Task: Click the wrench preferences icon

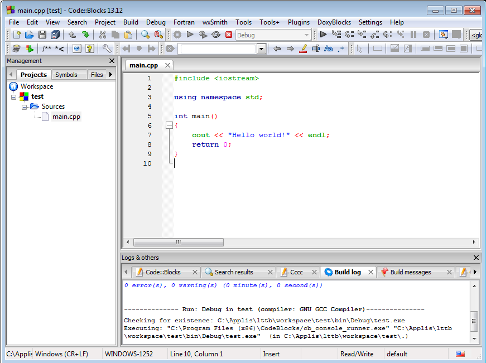Action: coord(107,49)
